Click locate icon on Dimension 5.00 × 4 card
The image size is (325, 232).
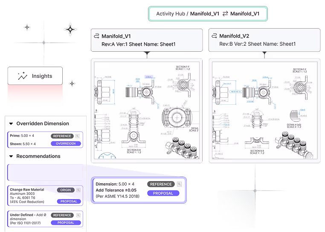pyautogui.click(x=180, y=184)
